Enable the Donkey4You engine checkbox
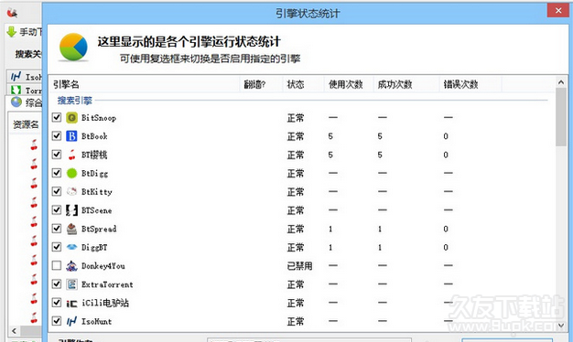573x342 pixels. [56, 265]
